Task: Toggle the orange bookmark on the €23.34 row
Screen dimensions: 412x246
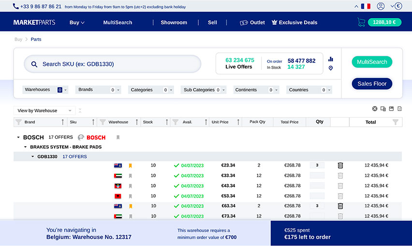Action: click(x=130, y=166)
